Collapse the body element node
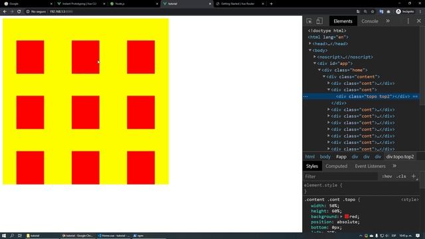 [x=310, y=50]
